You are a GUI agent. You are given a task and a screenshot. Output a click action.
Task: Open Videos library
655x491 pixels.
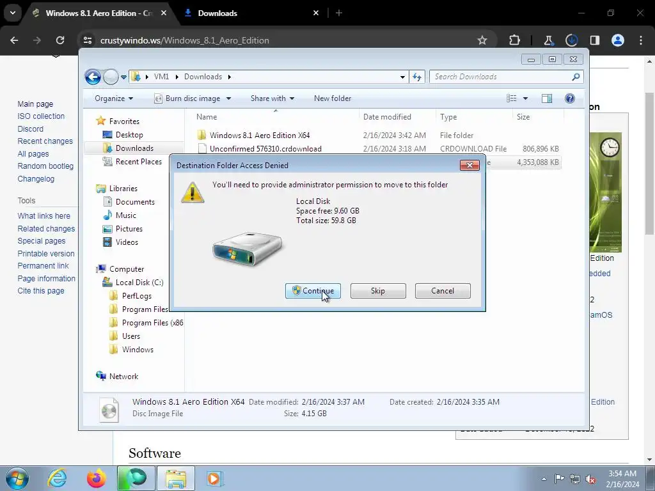[x=127, y=242]
